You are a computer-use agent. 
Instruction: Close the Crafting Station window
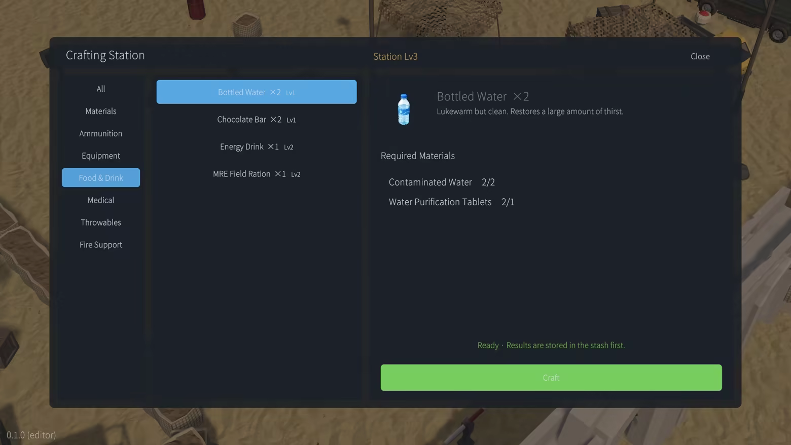(x=700, y=56)
